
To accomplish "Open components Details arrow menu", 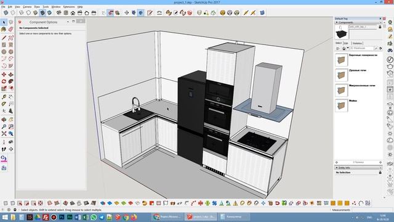I will [x=380, y=48].
